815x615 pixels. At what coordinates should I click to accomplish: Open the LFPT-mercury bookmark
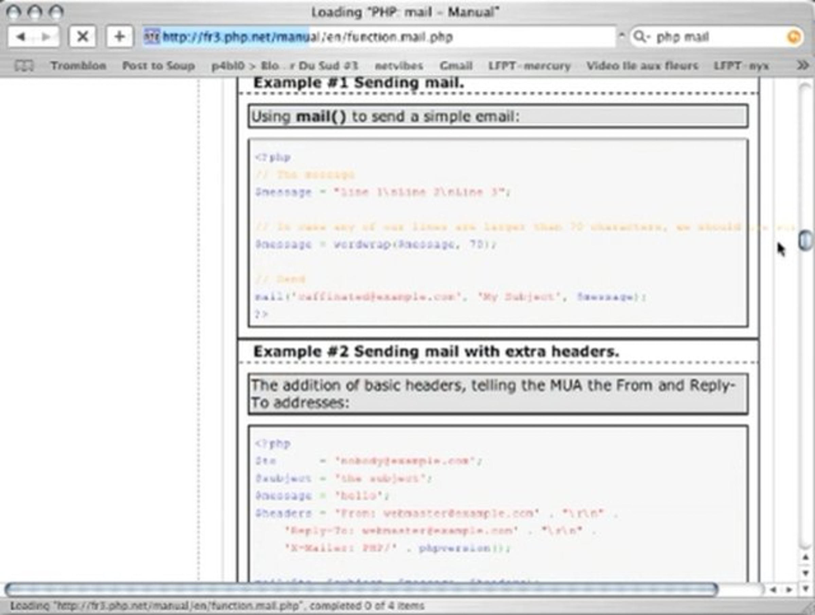(x=529, y=66)
